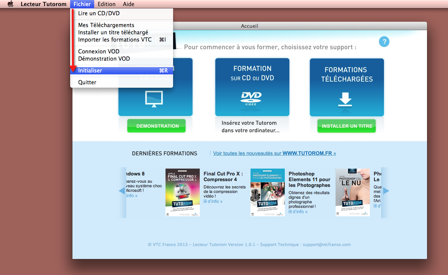This screenshot has height=275, width=448.
Task: Click the download arrow icon on Formations Téléchargées
Action: (x=345, y=100)
